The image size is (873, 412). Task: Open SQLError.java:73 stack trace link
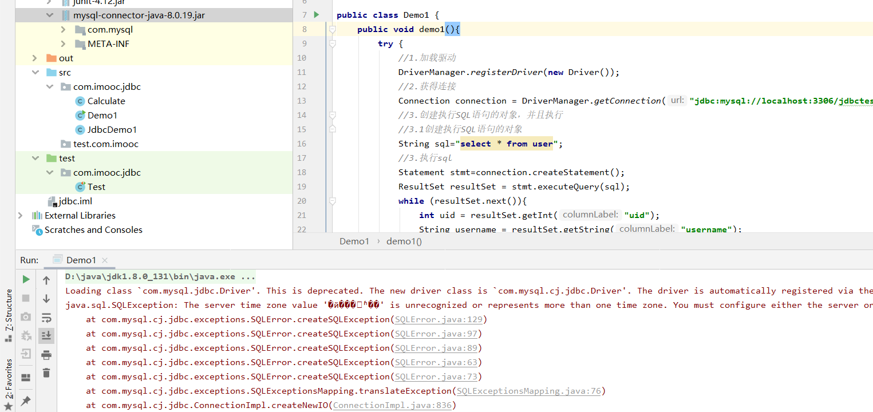436,377
